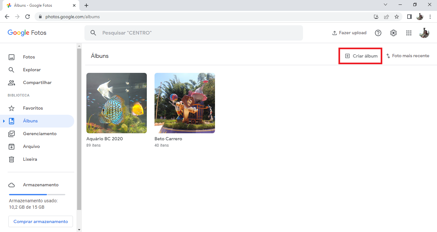Image resolution: width=437 pixels, height=232 pixels.
Task: Open the Aquário BC 2020 album thumbnail
Action: point(116,103)
